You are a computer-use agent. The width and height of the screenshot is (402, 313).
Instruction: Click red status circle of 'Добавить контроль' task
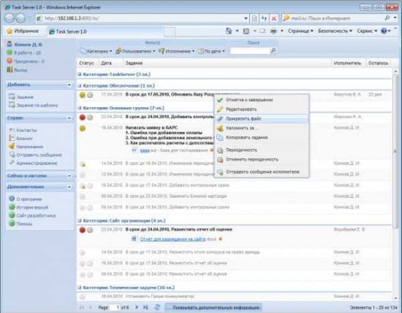[82, 117]
